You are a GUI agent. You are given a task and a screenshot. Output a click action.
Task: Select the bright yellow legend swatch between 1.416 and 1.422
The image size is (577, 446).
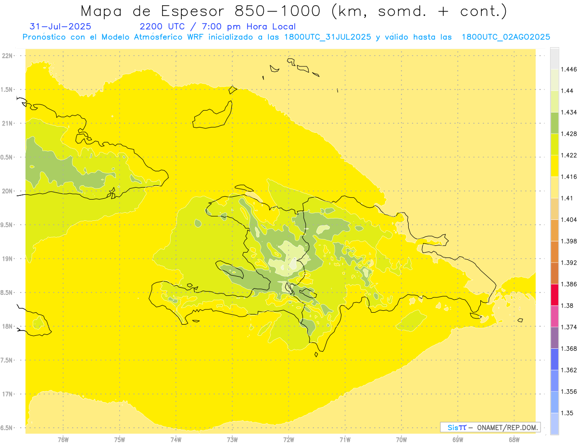(x=554, y=166)
